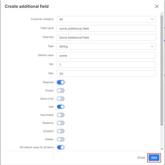Viewport: 165px width, 165px height.
Task: Turn on Show in list
Action: click(x=61, y=99)
